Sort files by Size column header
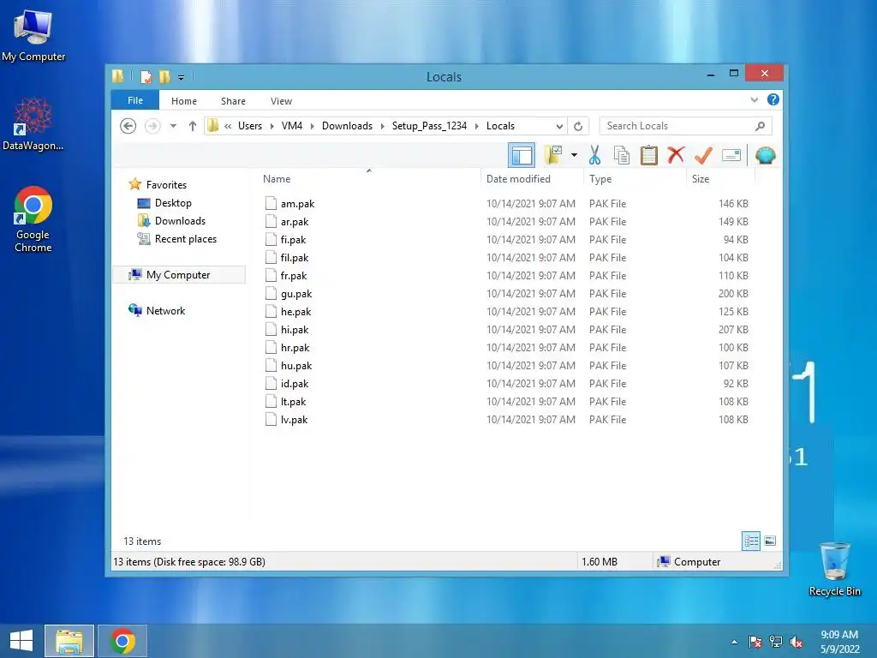The height and width of the screenshot is (658, 877). 701,179
